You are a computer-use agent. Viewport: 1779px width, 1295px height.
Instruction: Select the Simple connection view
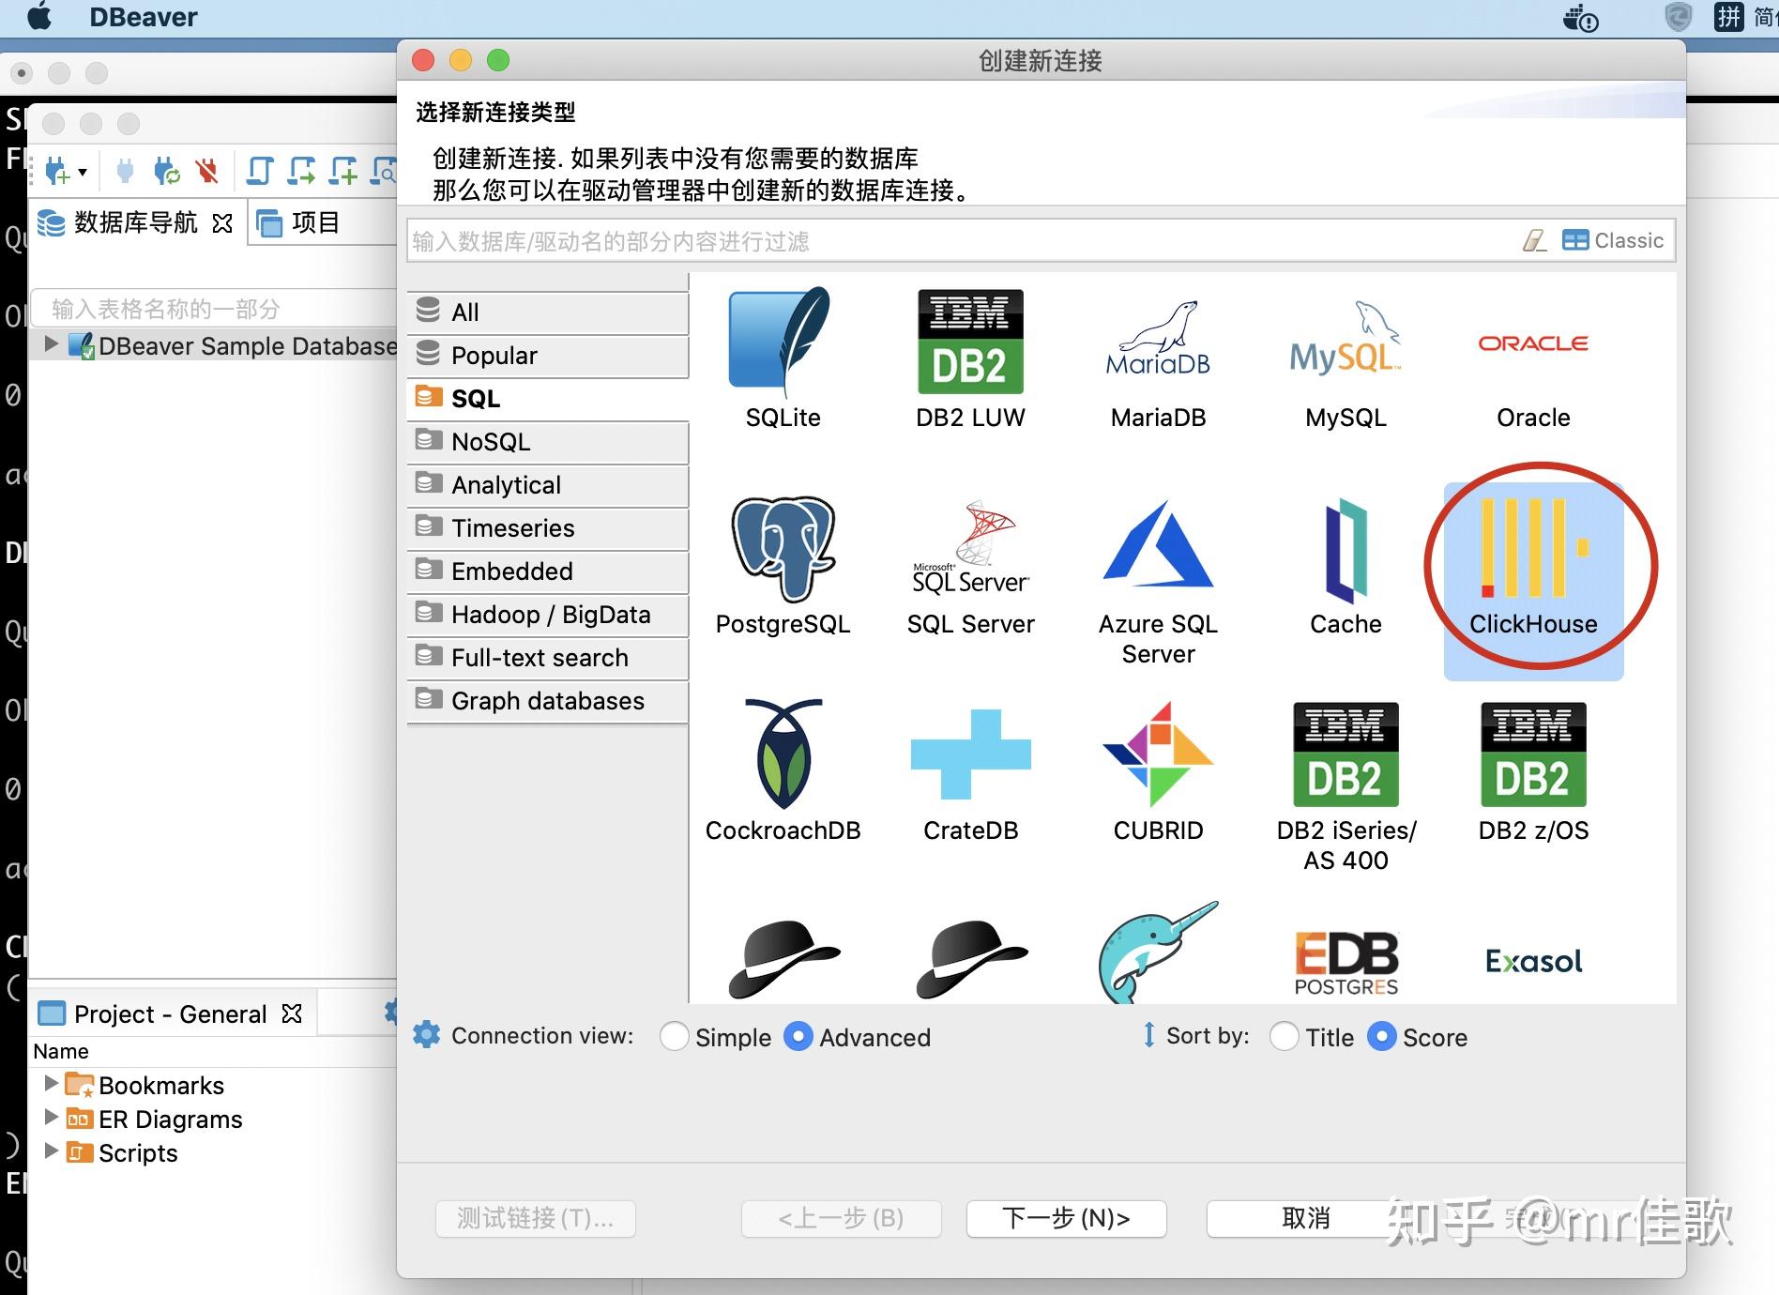pos(674,1037)
